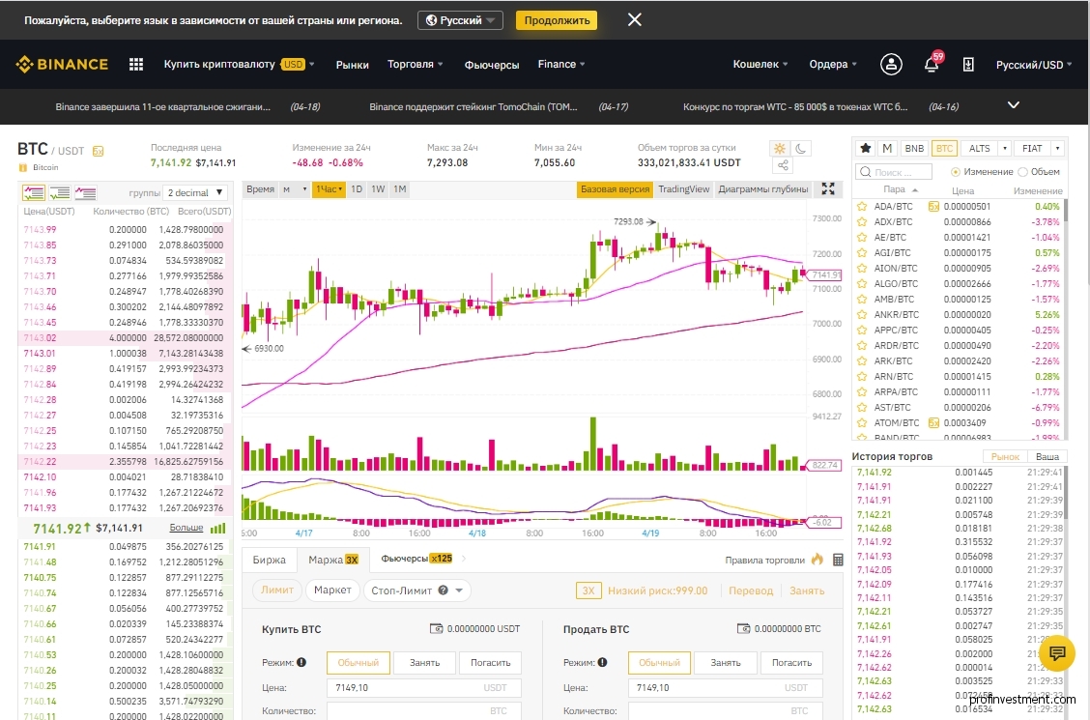Favorite the ADA/BTC pair star
The image size is (1090, 720).
tap(862, 207)
